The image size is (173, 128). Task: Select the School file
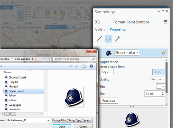[x=12, y=96]
